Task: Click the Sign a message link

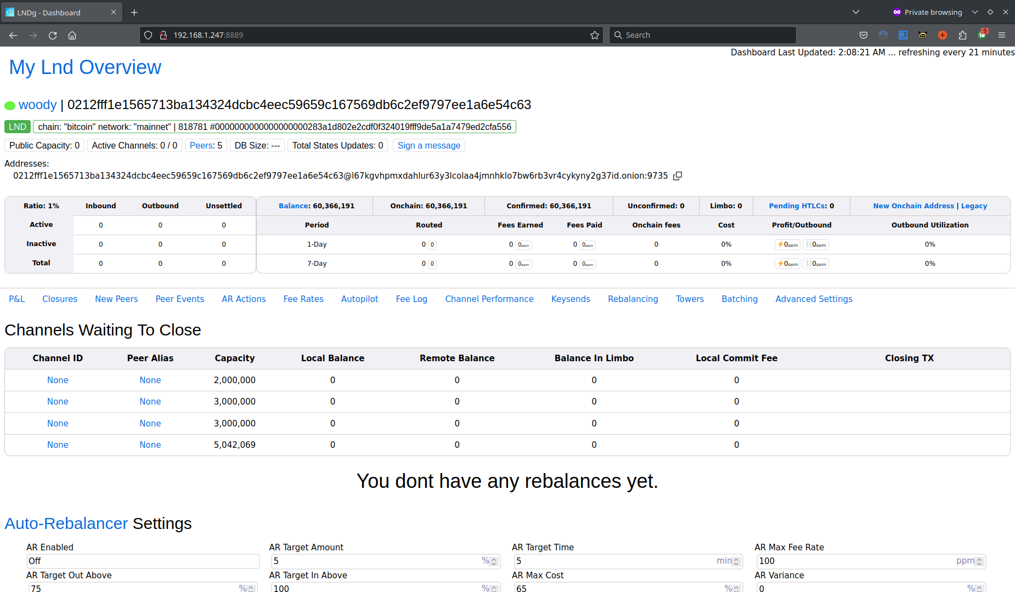Action: (429, 145)
